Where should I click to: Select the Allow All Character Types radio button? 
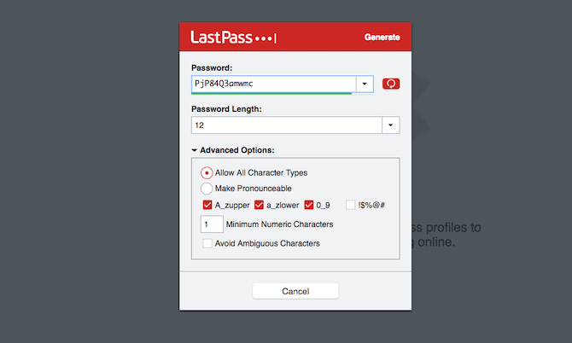(207, 172)
